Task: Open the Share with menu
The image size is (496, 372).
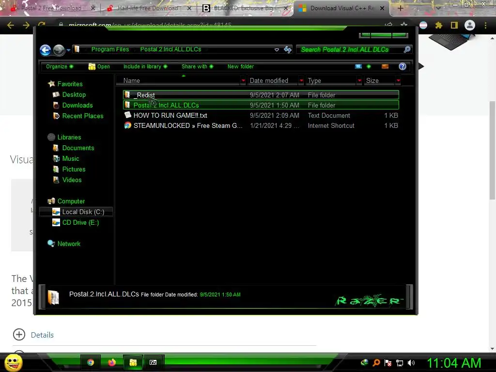Action: [x=198, y=66]
